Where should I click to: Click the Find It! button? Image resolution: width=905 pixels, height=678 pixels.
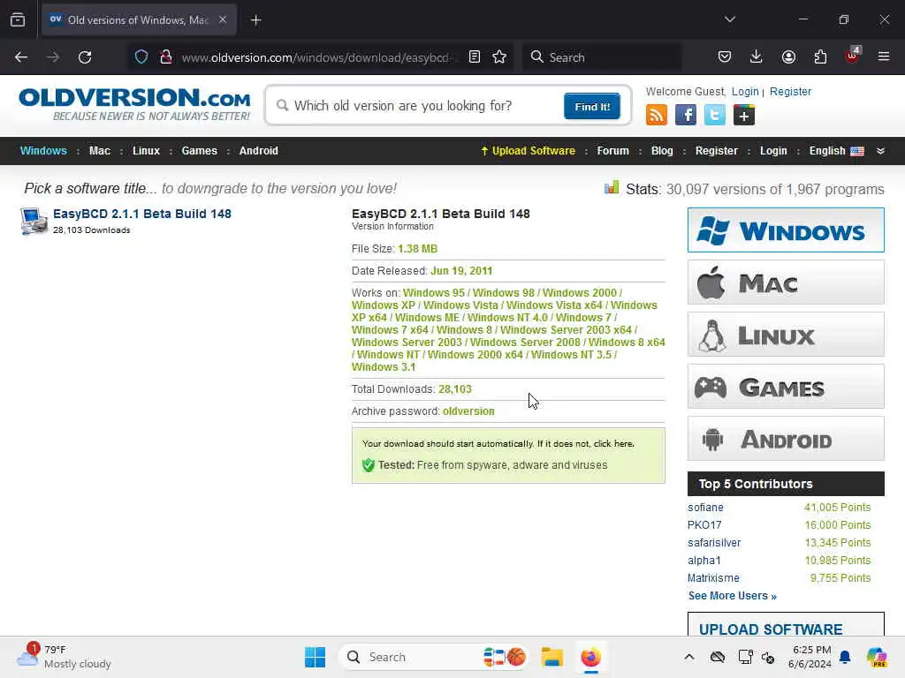592,106
